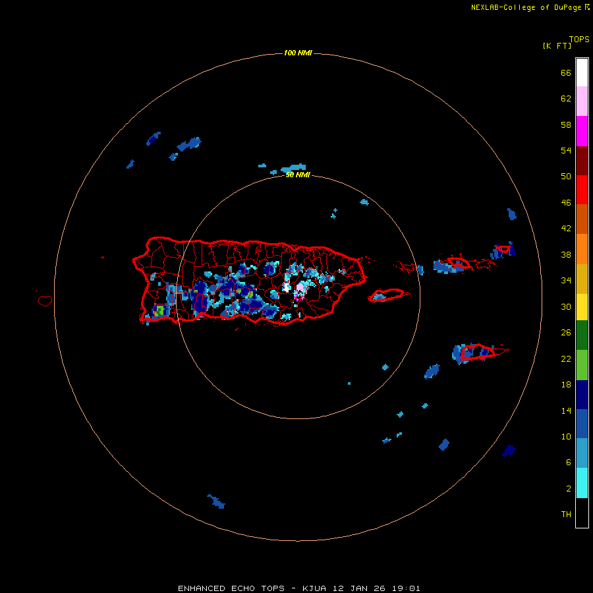Click the small island outline west of Puerto Rico

tap(45, 300)
